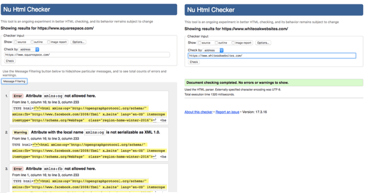Click Nu Html Checker header in right window
Viewport: 366px width, 193px height.
point(274,10)
